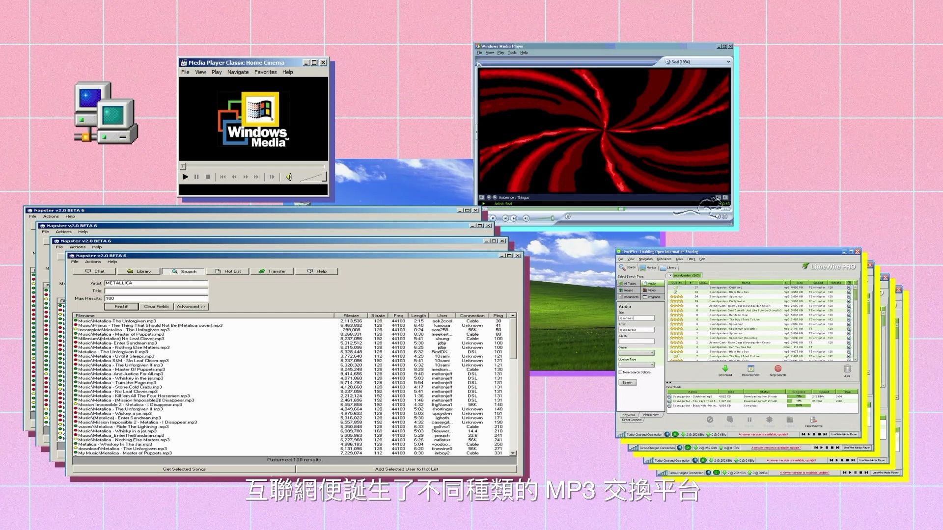Open LimeWire Monitor tab

click(648, 267)
